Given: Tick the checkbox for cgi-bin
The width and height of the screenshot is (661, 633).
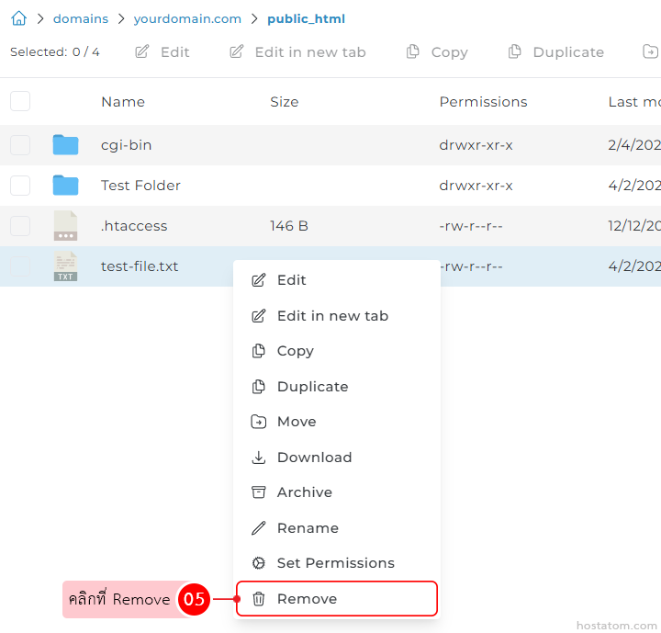Looking at the screenshot, I should click(20, 145).
